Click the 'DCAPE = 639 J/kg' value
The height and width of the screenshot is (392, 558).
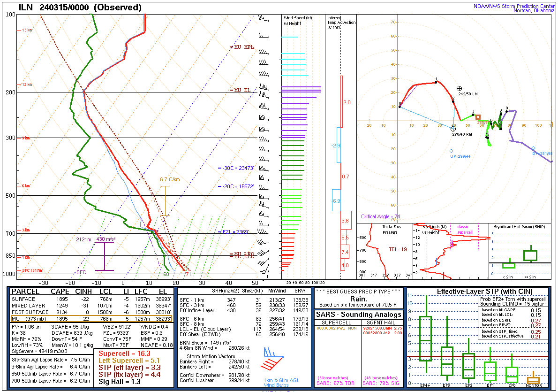click(x=72, y=333)
